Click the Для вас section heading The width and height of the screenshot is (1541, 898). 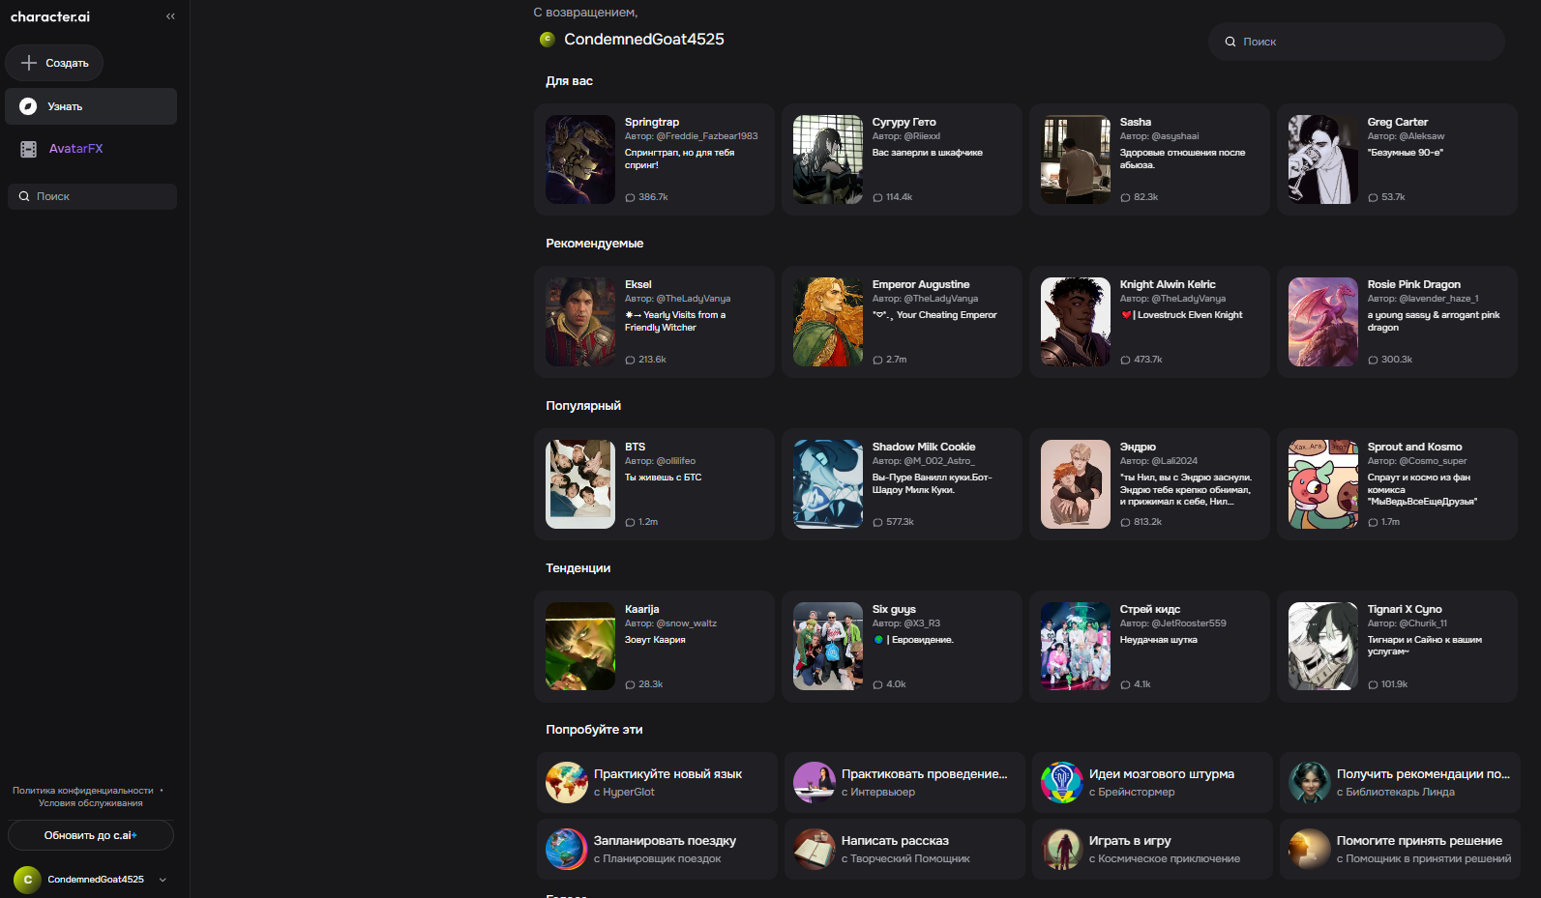tap(569, 81)
